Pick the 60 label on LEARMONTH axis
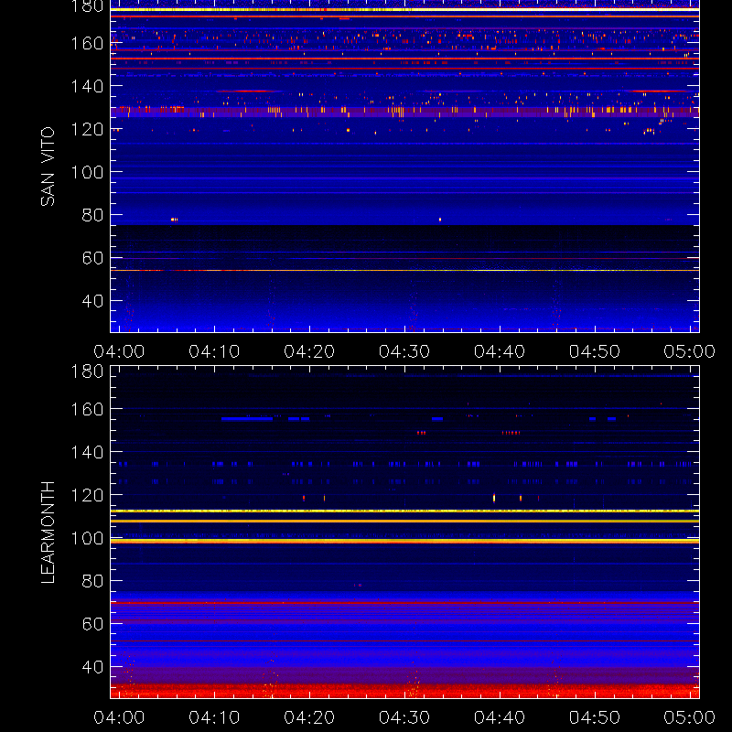This screenshot has width=732, height=732. coord(92,624)
